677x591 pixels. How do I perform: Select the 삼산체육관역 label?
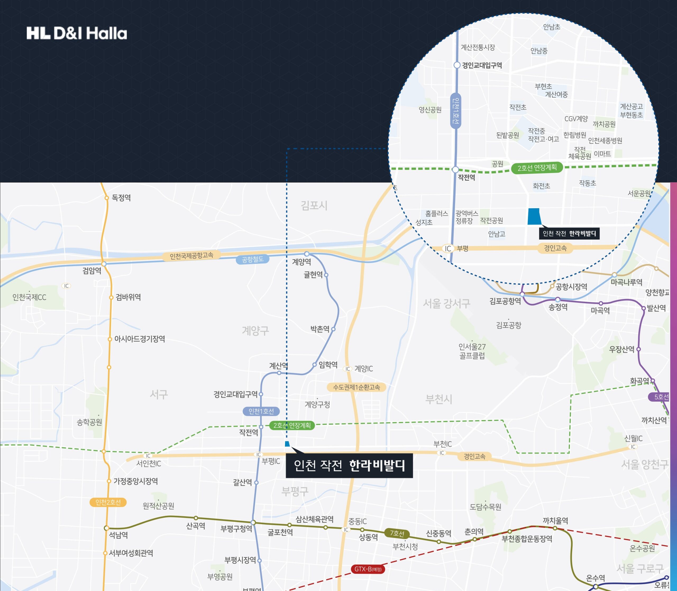[x=314, y=520]
